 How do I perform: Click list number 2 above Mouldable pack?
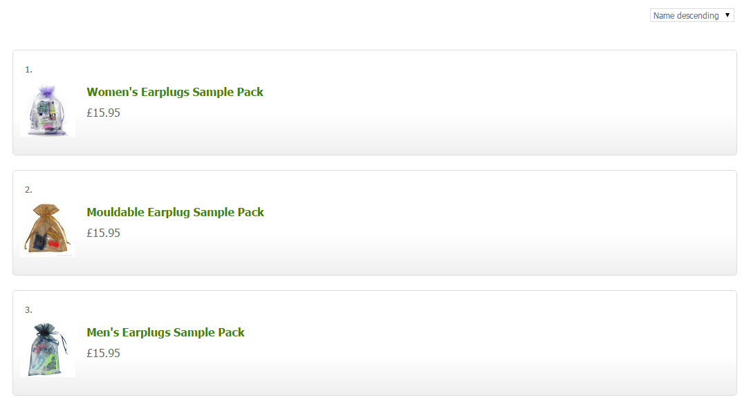(28, 189)
